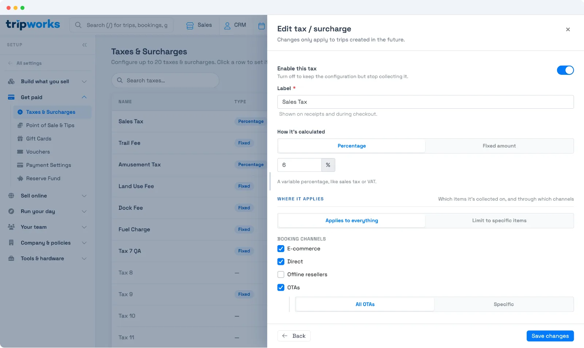Select the All OTAs option

[x=365, y=304]
